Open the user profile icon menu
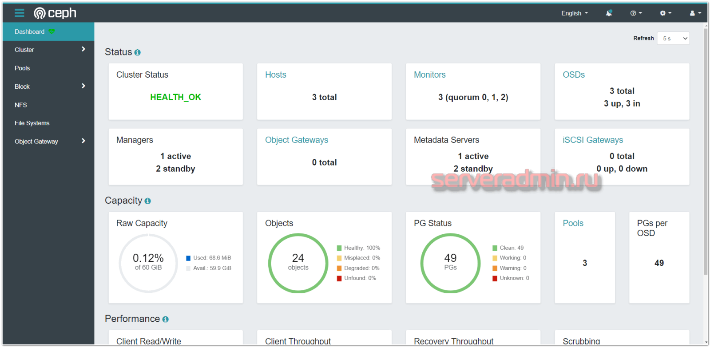 pos(695,13)
